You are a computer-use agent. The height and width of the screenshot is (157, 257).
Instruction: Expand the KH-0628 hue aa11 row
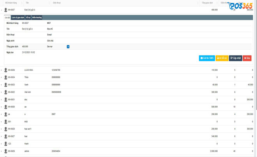pyautogui.click(x=2, y=129)
